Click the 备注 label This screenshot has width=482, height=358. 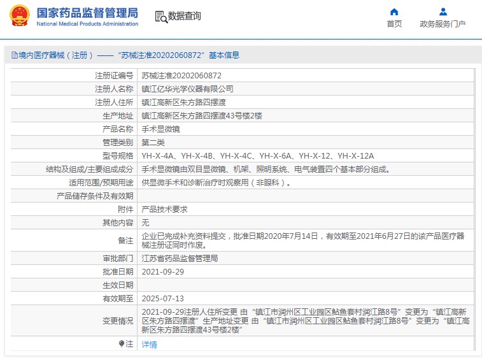point(125,241)
